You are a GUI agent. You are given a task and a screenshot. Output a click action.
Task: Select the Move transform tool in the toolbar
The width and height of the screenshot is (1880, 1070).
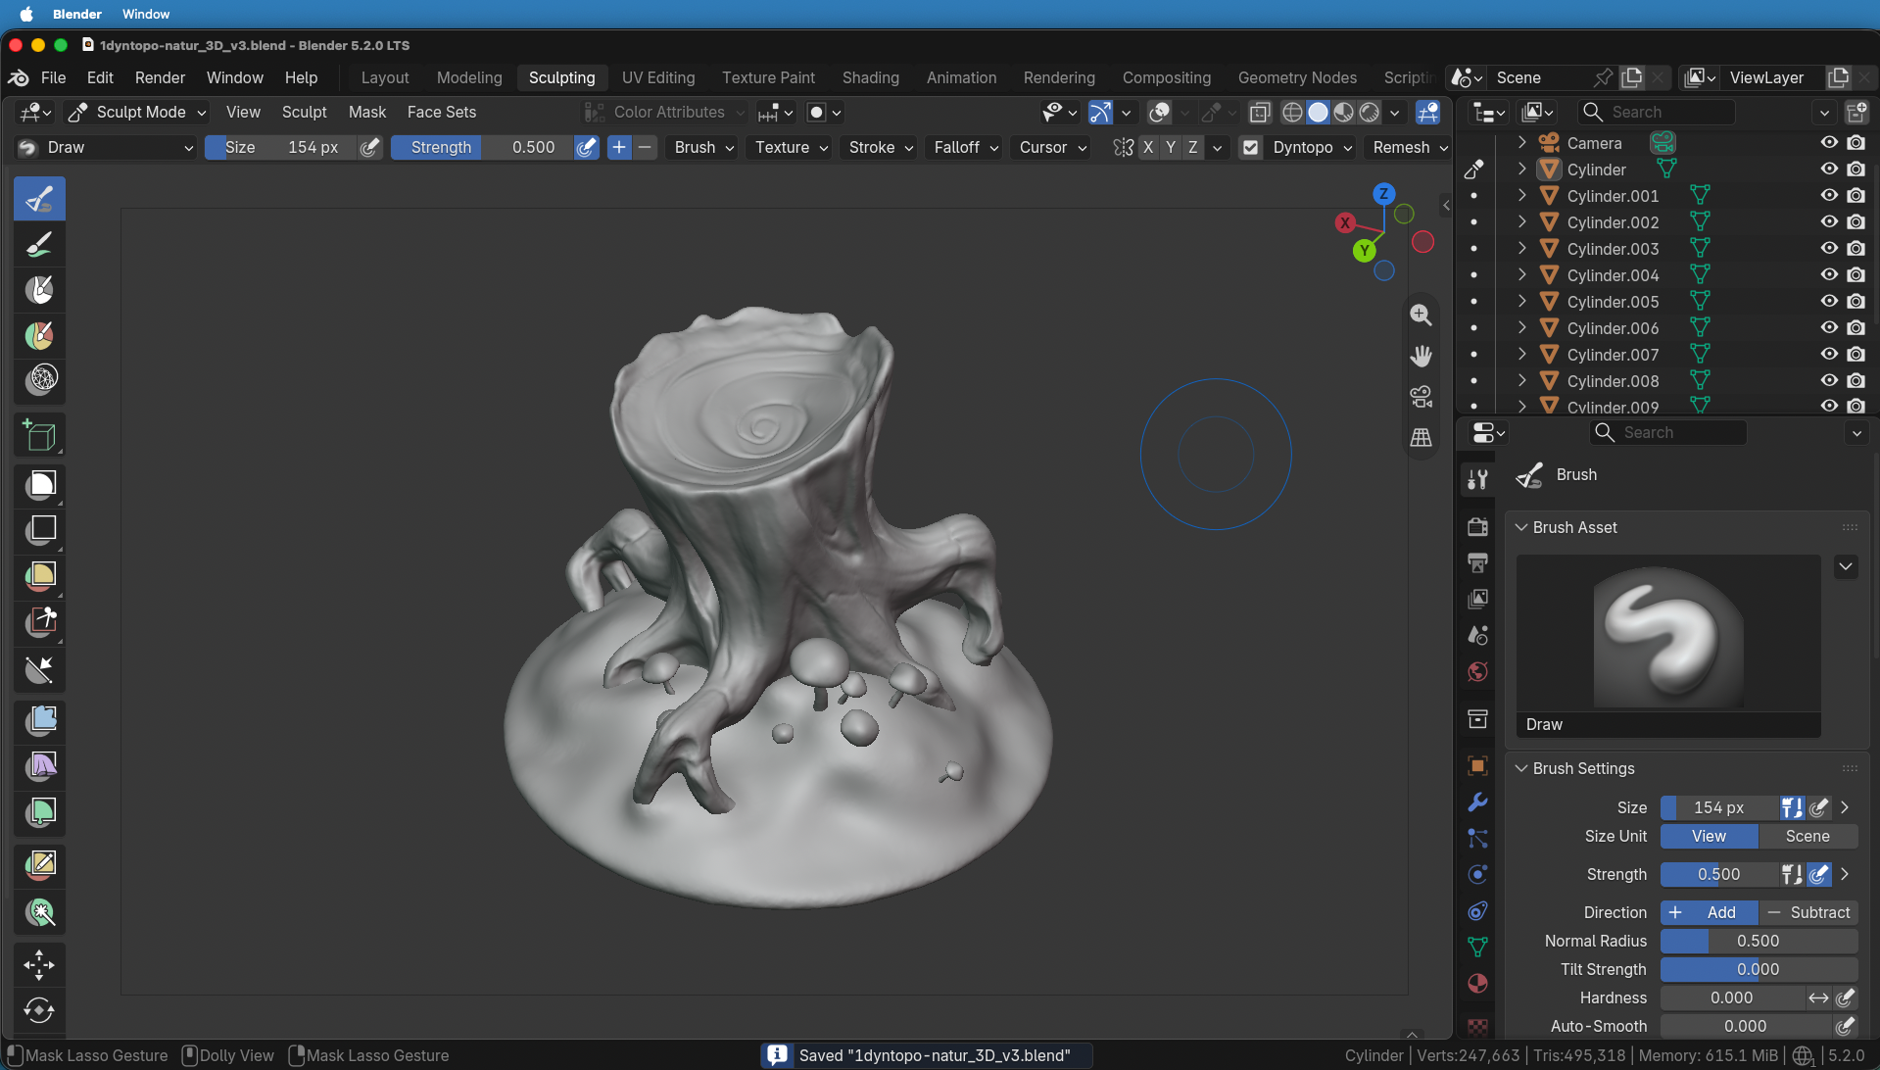pyautogui.click(x=39, y=965)
